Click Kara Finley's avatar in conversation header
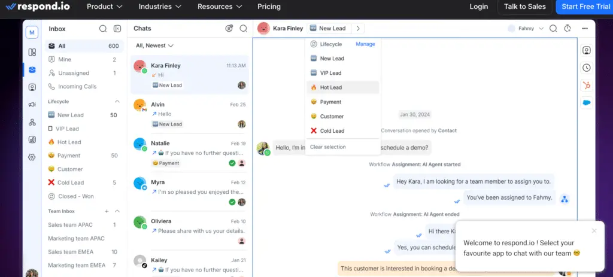613x277 pixels. [264, 28]
